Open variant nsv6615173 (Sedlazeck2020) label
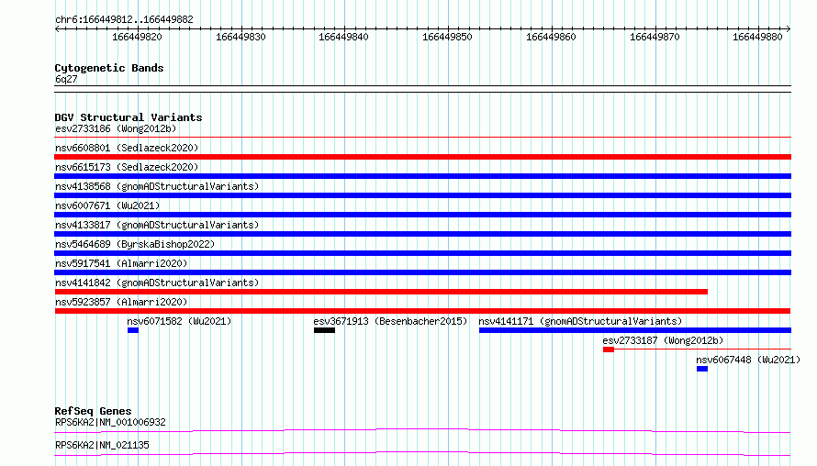This screenshot has width=817, height=466. (x=127, y=167)
